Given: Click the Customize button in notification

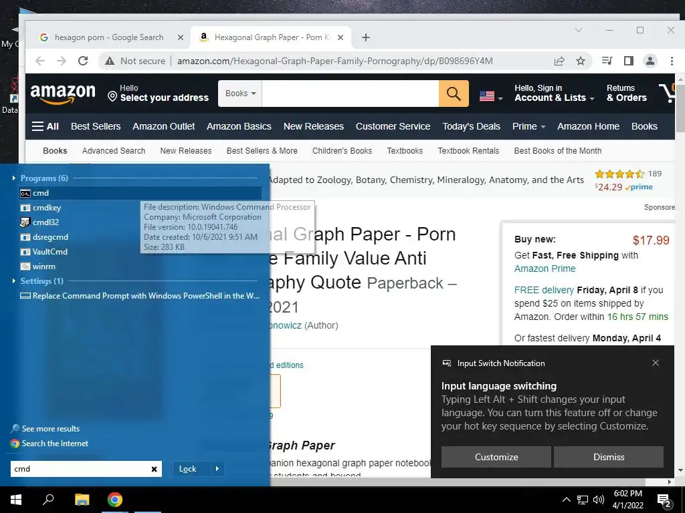Looking at the screenshot, I should pyautogui.click(x=496, y=457).
